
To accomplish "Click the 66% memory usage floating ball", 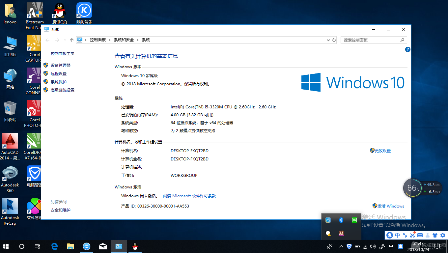I will pos(412,188).
